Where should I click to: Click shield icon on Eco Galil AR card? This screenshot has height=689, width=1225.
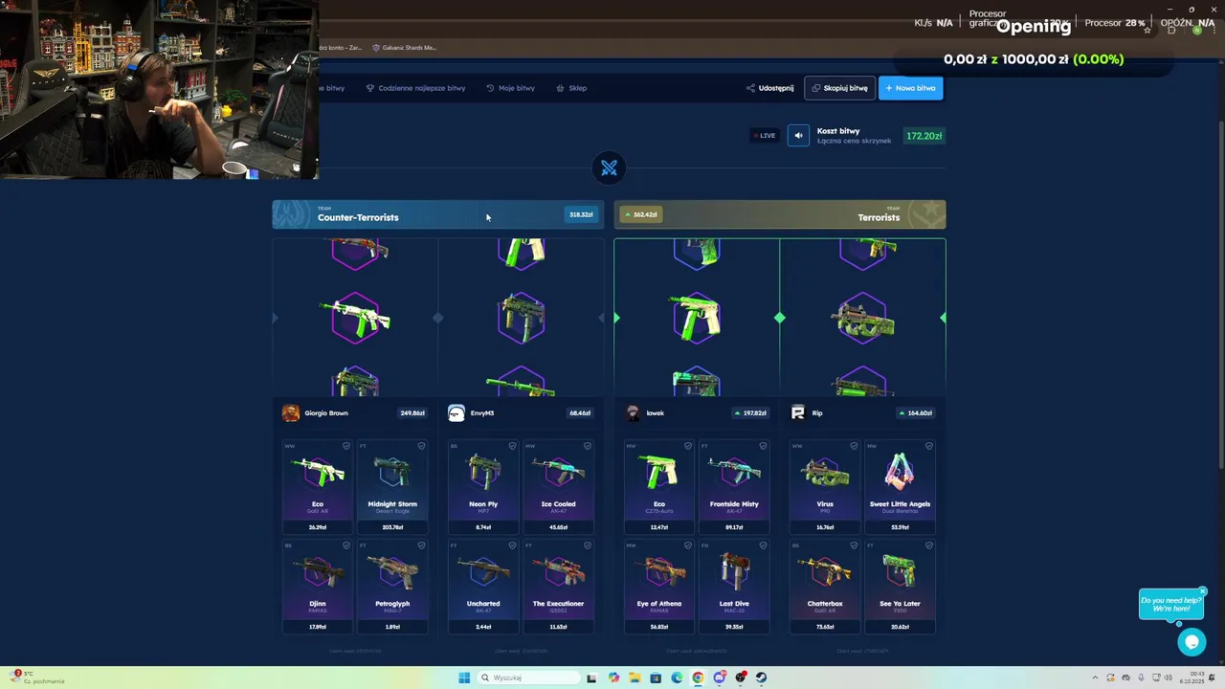pyautogui.click(x=345, y=446)
